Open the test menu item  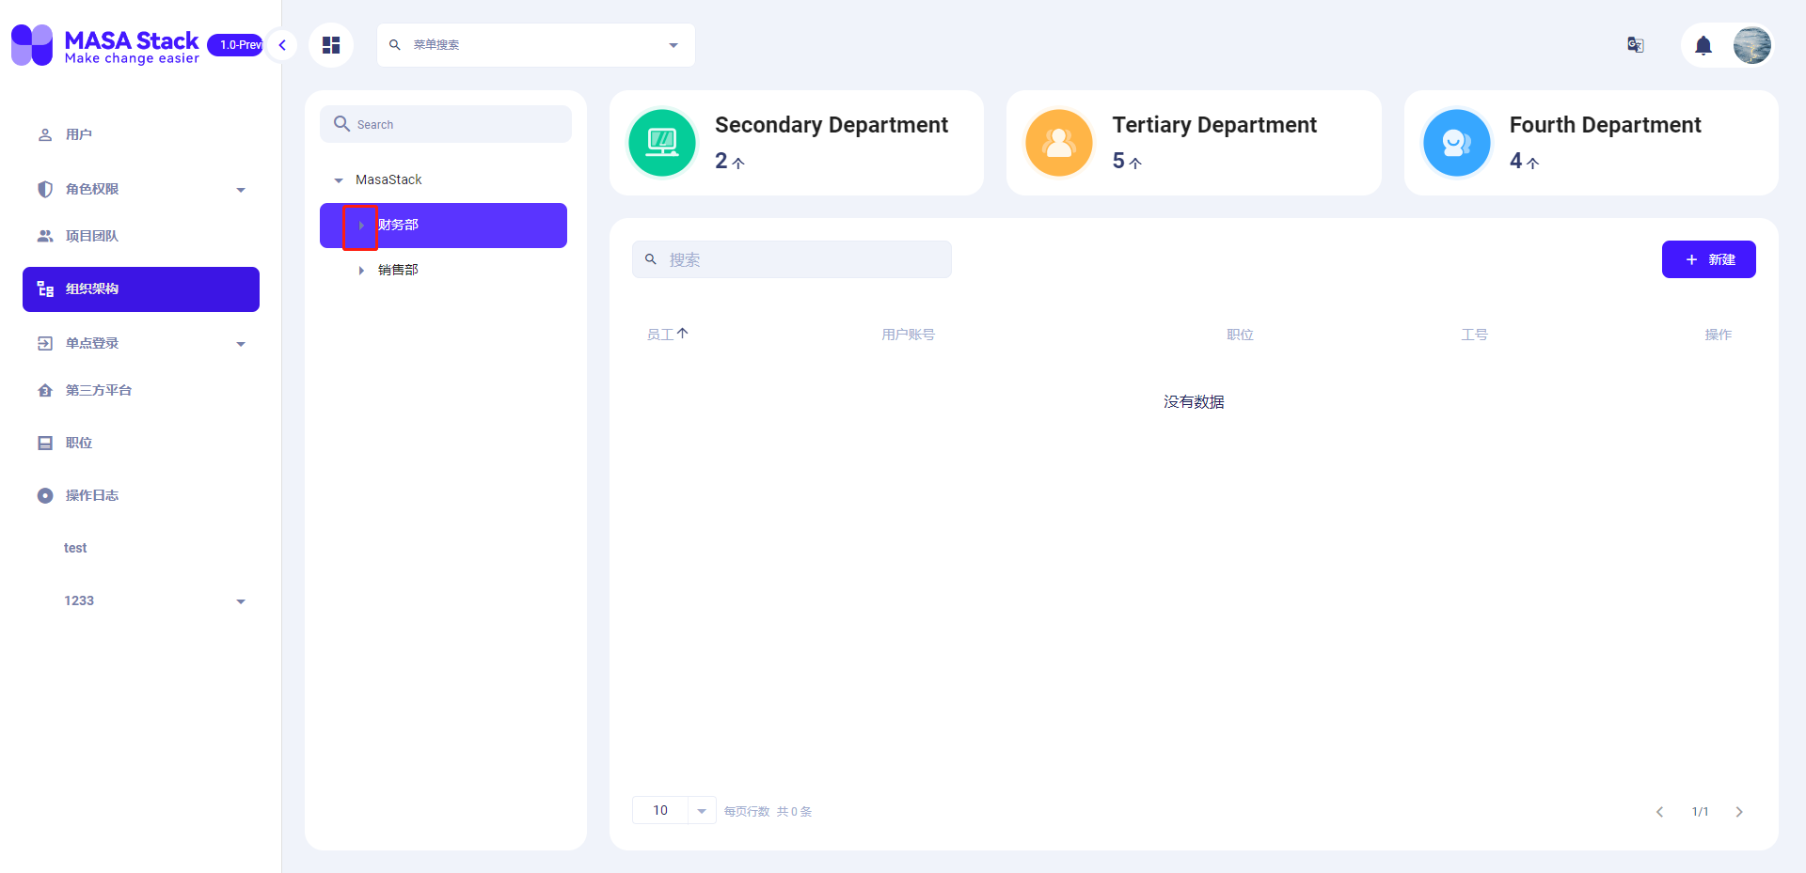click(141, 548)
